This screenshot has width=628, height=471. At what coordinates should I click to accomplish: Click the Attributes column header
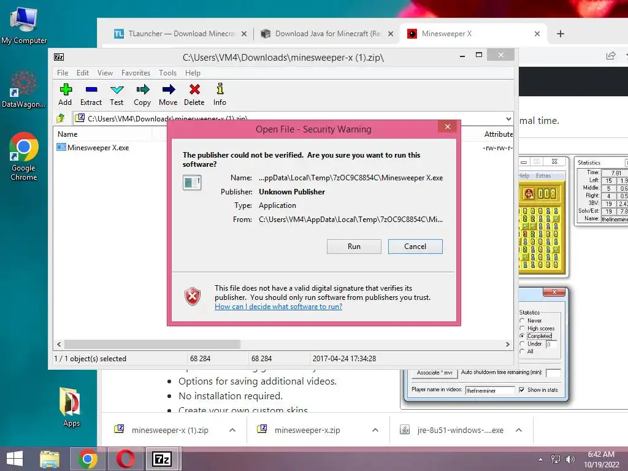tap(498, 134)
